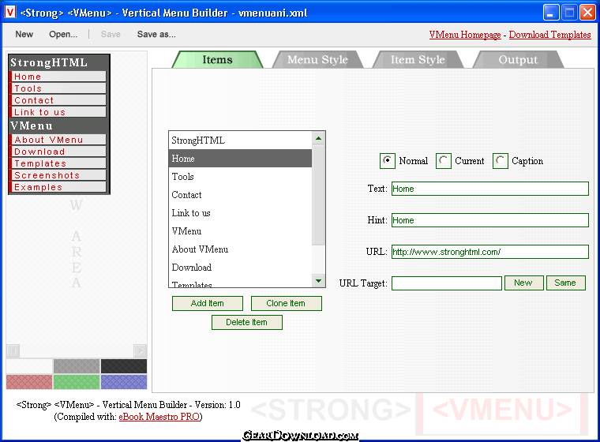600x442 pixels.
Task: Click the Same URL target button
Action: click(565, 283)
